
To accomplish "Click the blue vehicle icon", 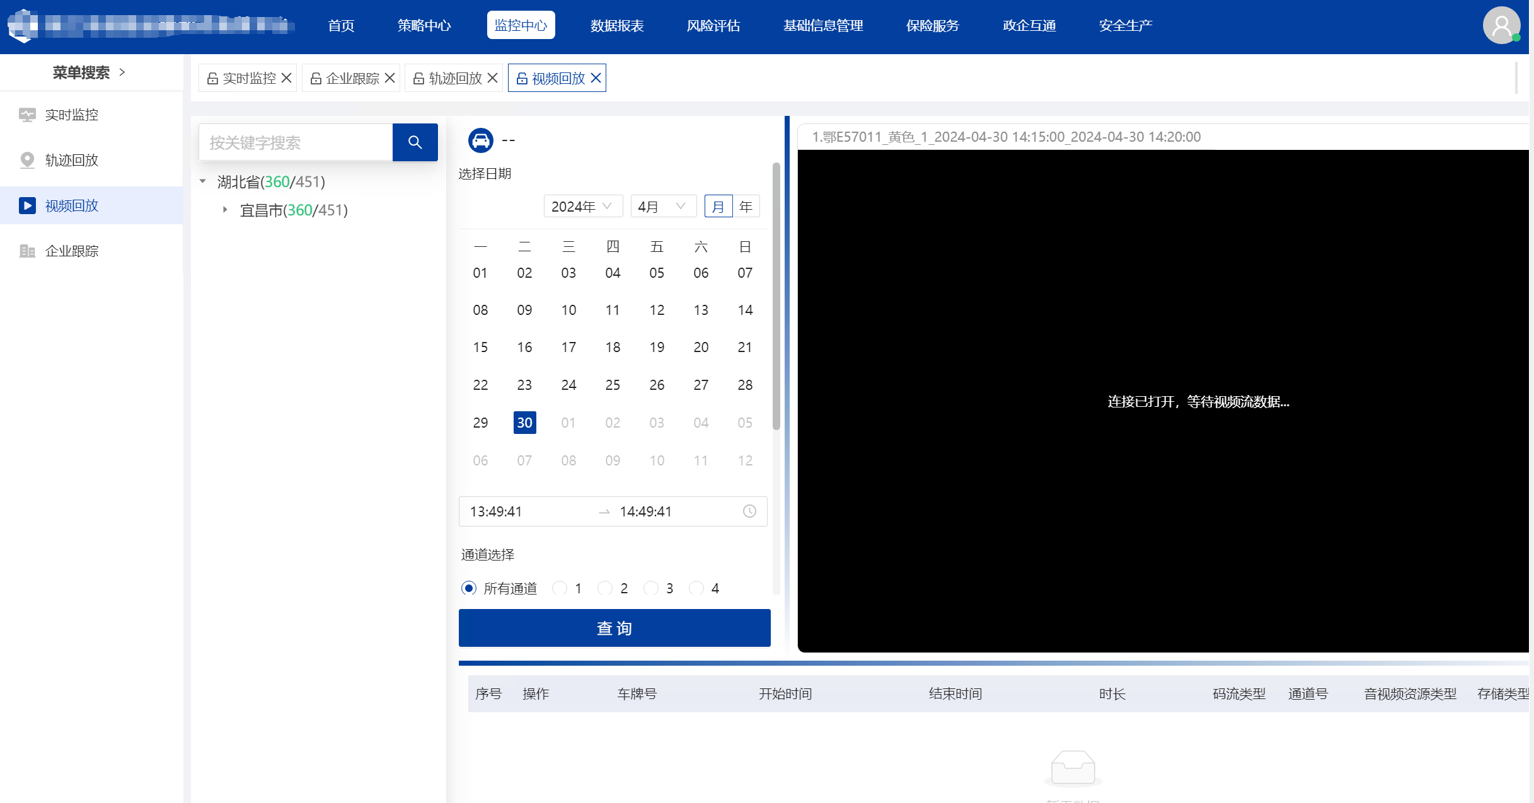I will (480, 140).
